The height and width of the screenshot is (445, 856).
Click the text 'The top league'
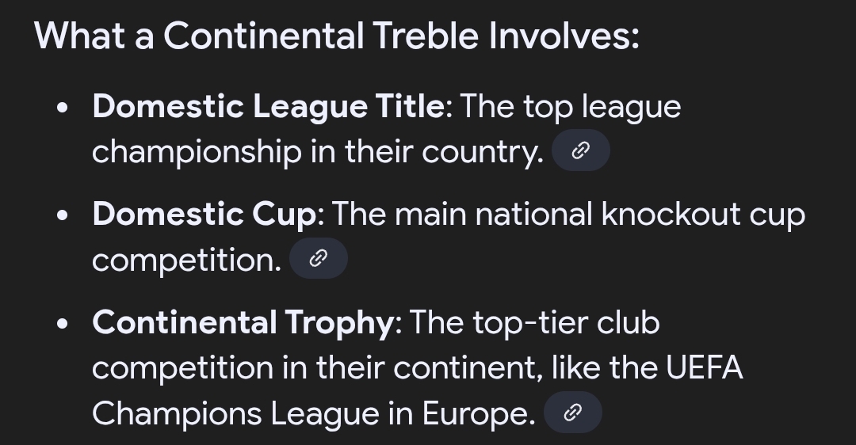(571, 108)
